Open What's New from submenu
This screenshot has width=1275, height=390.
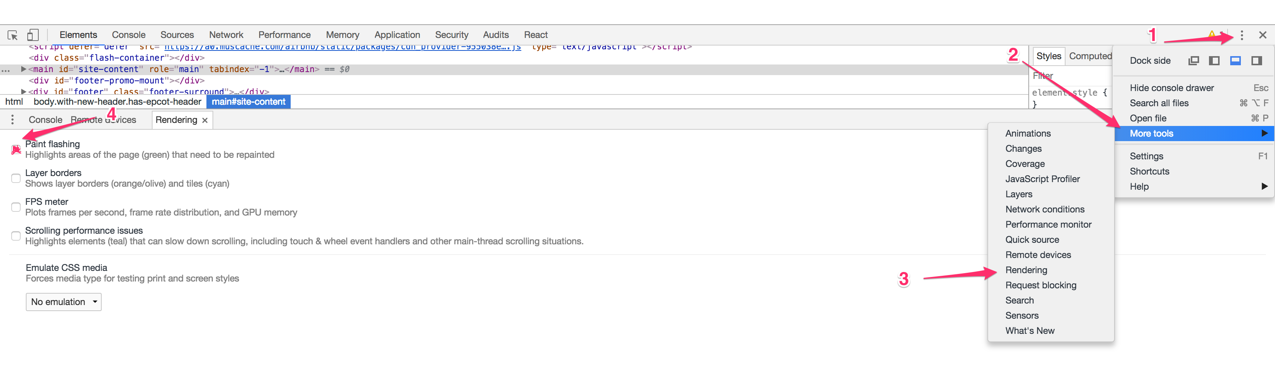point(1051,330)
